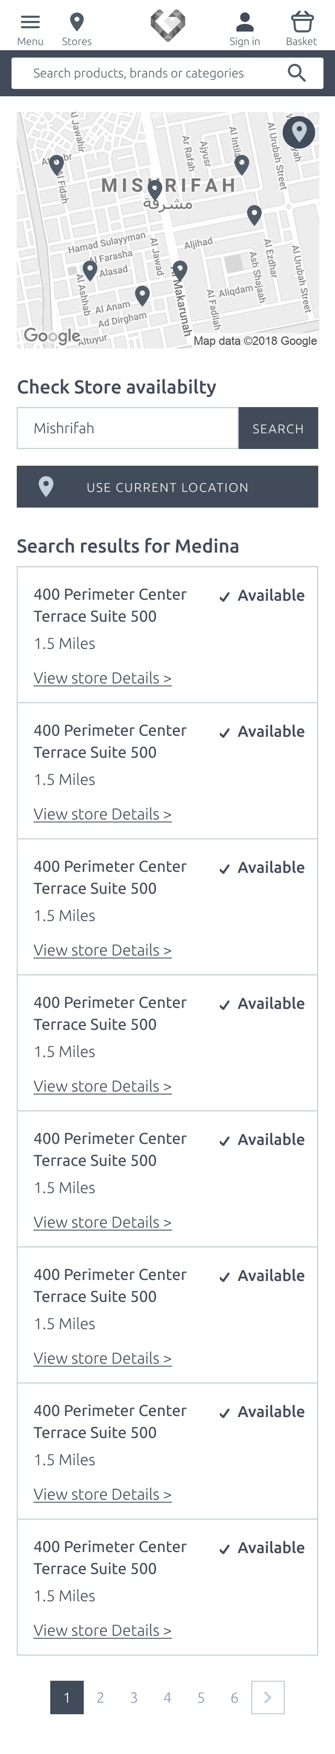
Task: Click USE CURRENT LOCATION button
Action: [x=167, y=487]
